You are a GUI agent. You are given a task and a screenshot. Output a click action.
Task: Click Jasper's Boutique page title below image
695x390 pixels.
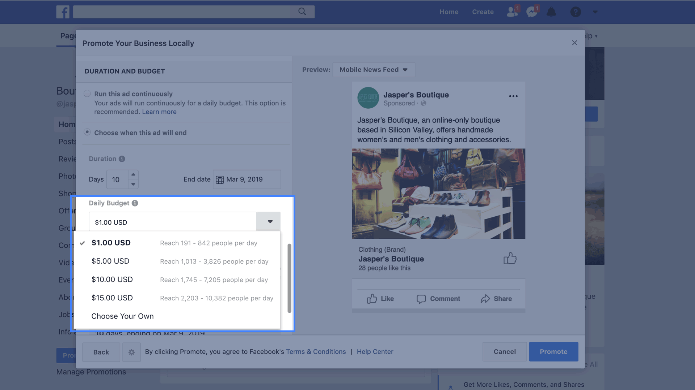click(391, 259)
